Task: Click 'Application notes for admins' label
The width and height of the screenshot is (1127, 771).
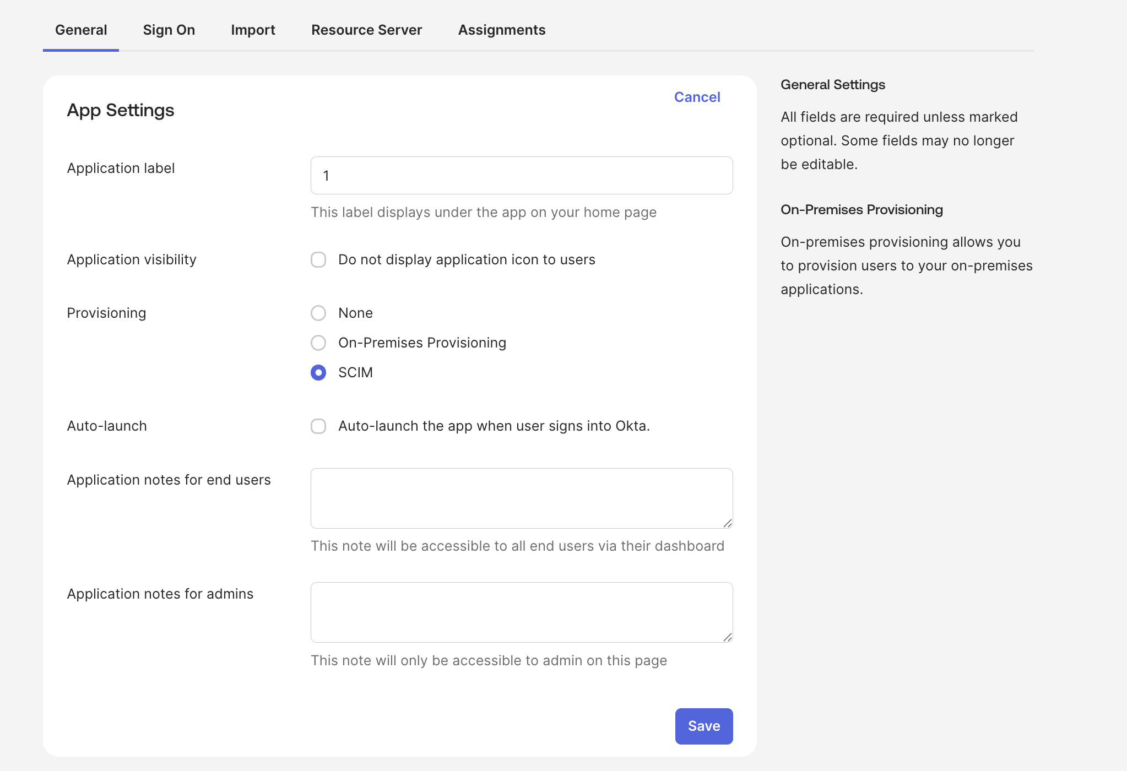Action: pos(160,594)
